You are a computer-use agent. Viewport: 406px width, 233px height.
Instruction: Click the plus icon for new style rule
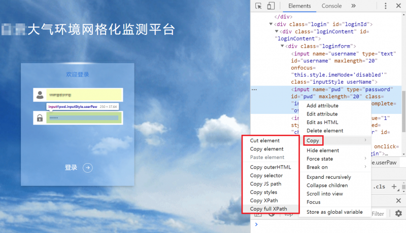tap(394, 186)
